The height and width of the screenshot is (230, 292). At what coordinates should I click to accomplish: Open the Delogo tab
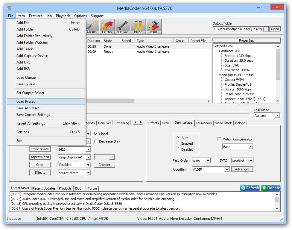[x=240, y=123]
